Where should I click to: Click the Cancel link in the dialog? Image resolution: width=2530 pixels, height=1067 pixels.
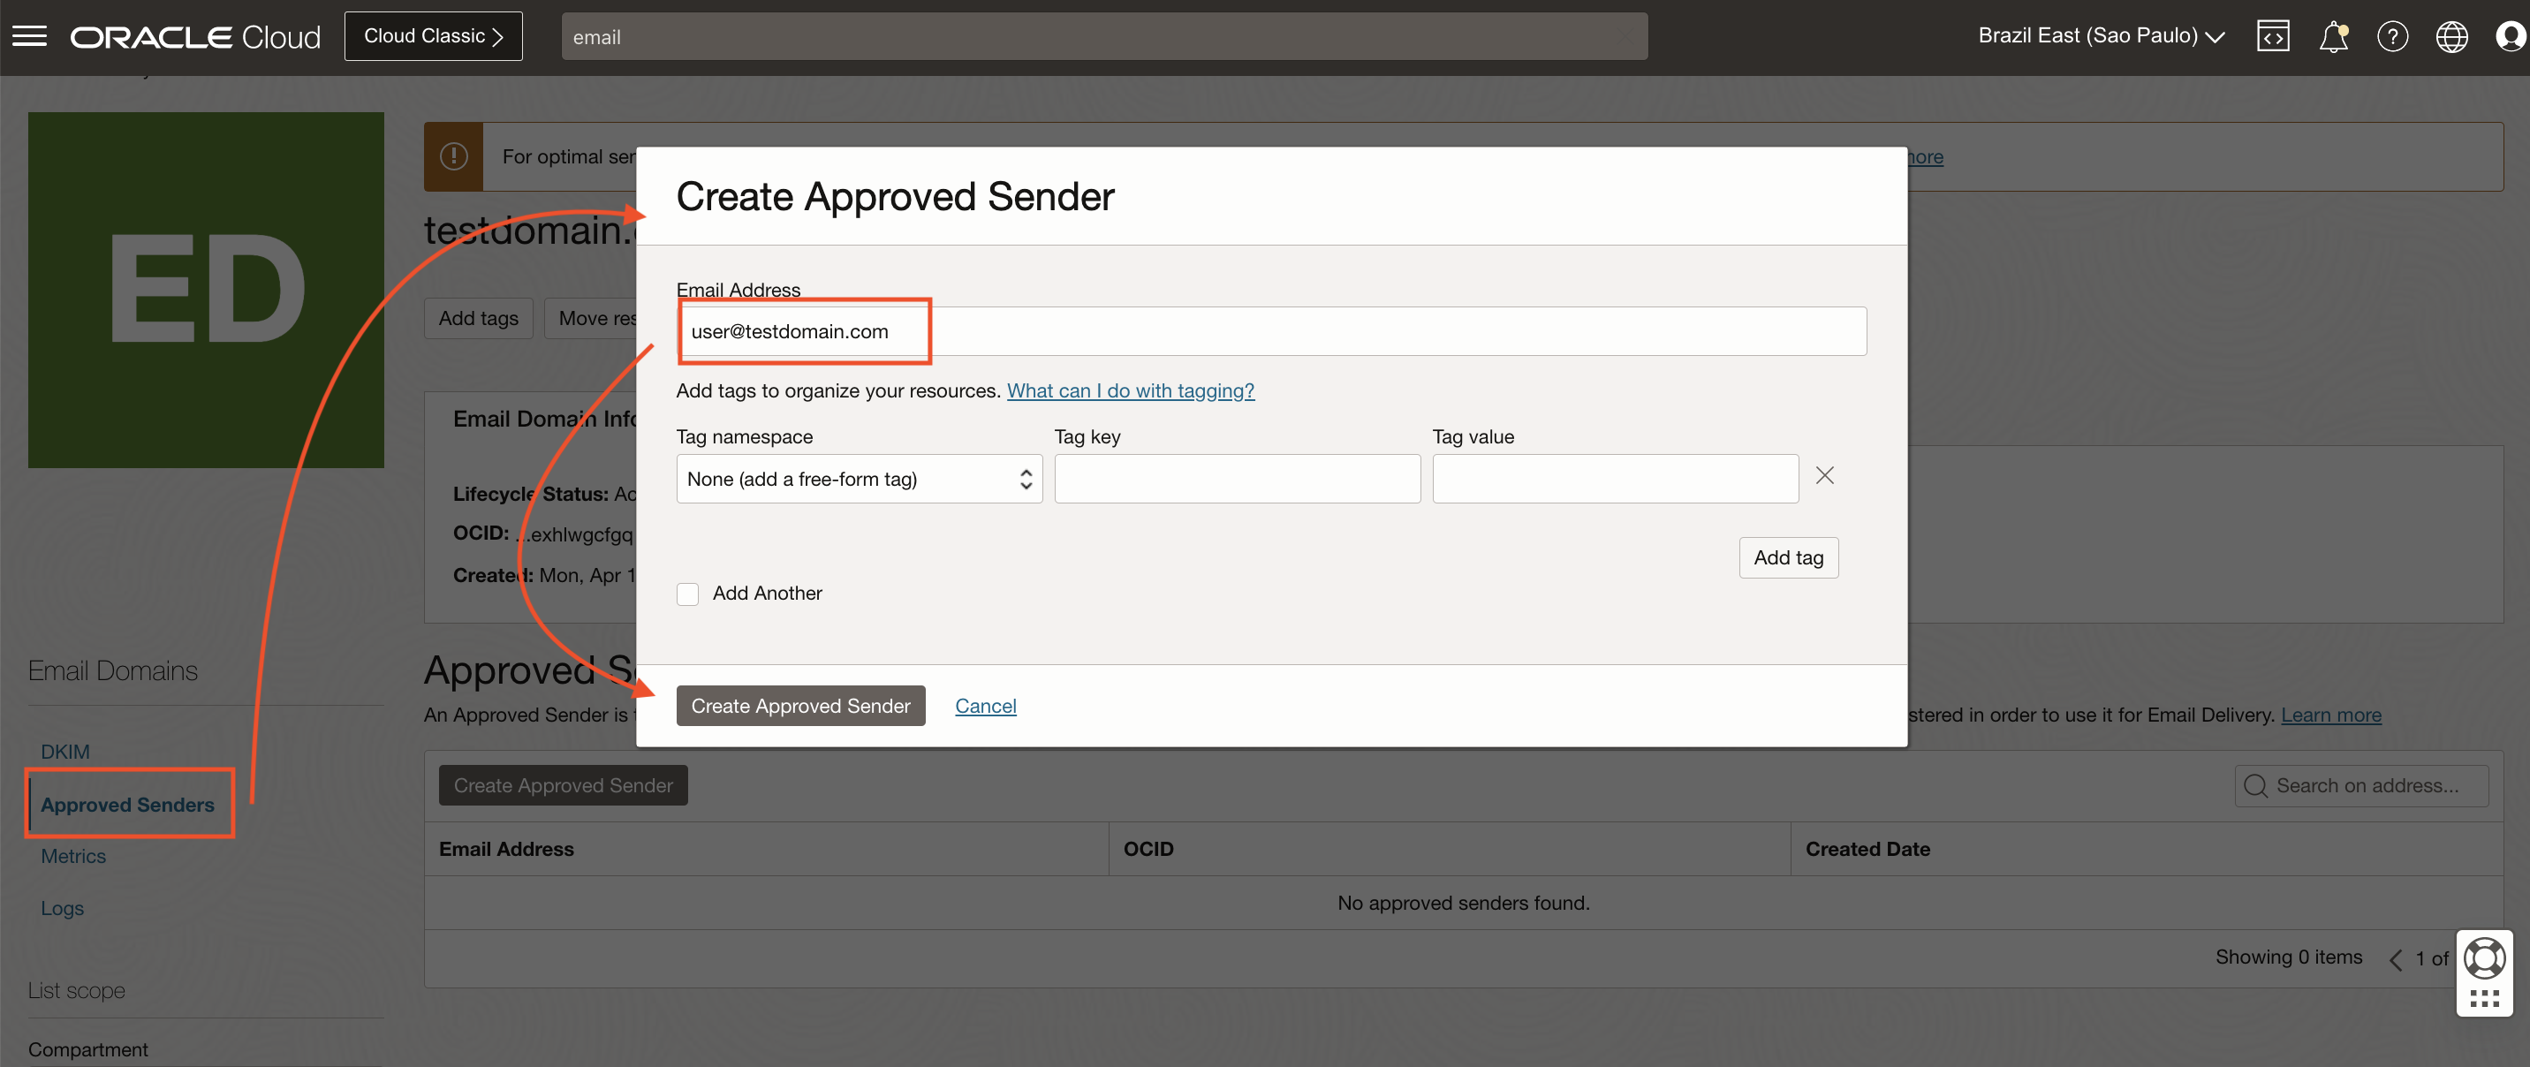[985, 705]
